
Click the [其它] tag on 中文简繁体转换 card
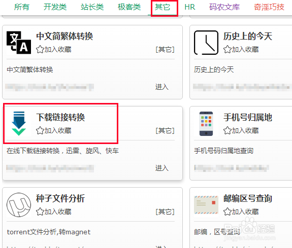[165, 50]
